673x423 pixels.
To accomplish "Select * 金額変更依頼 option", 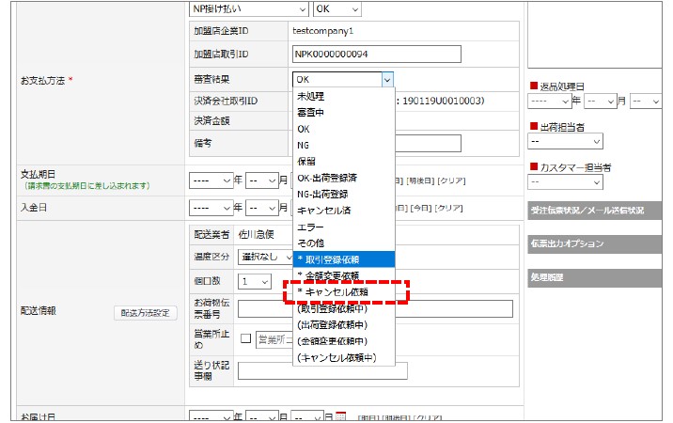I will click(344, 275).
